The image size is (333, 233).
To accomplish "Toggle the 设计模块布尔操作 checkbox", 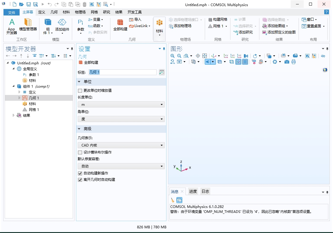I will pyautogui.click(x=80, y=152).
